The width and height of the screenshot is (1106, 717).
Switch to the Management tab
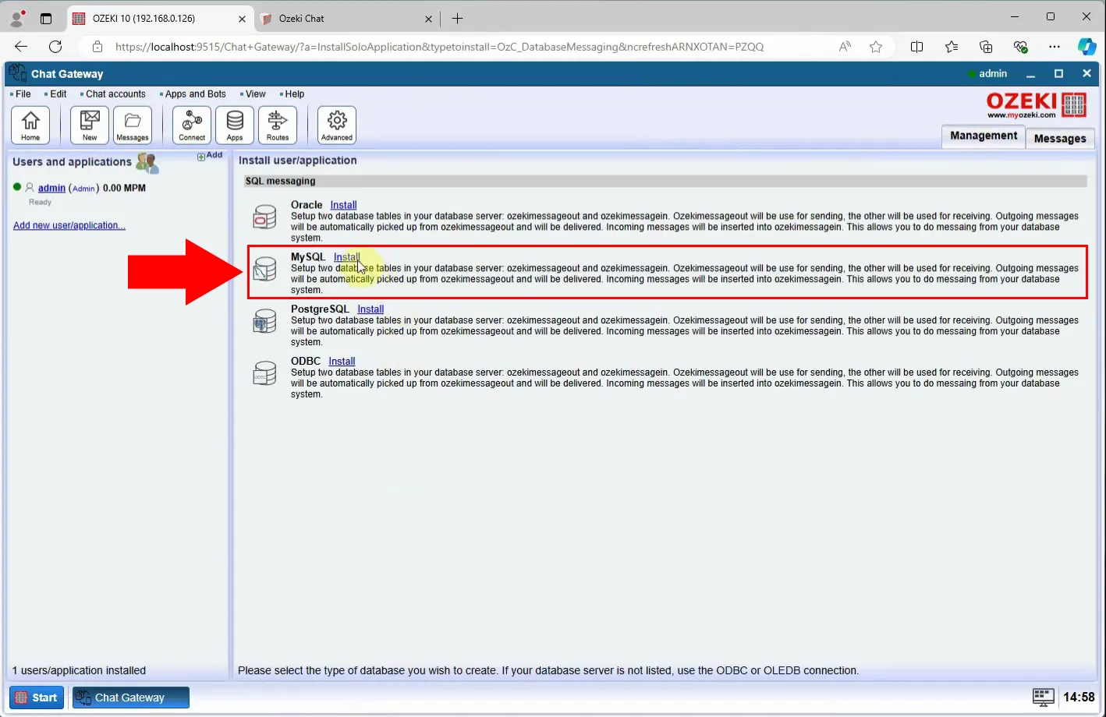(x=984, y=136)
